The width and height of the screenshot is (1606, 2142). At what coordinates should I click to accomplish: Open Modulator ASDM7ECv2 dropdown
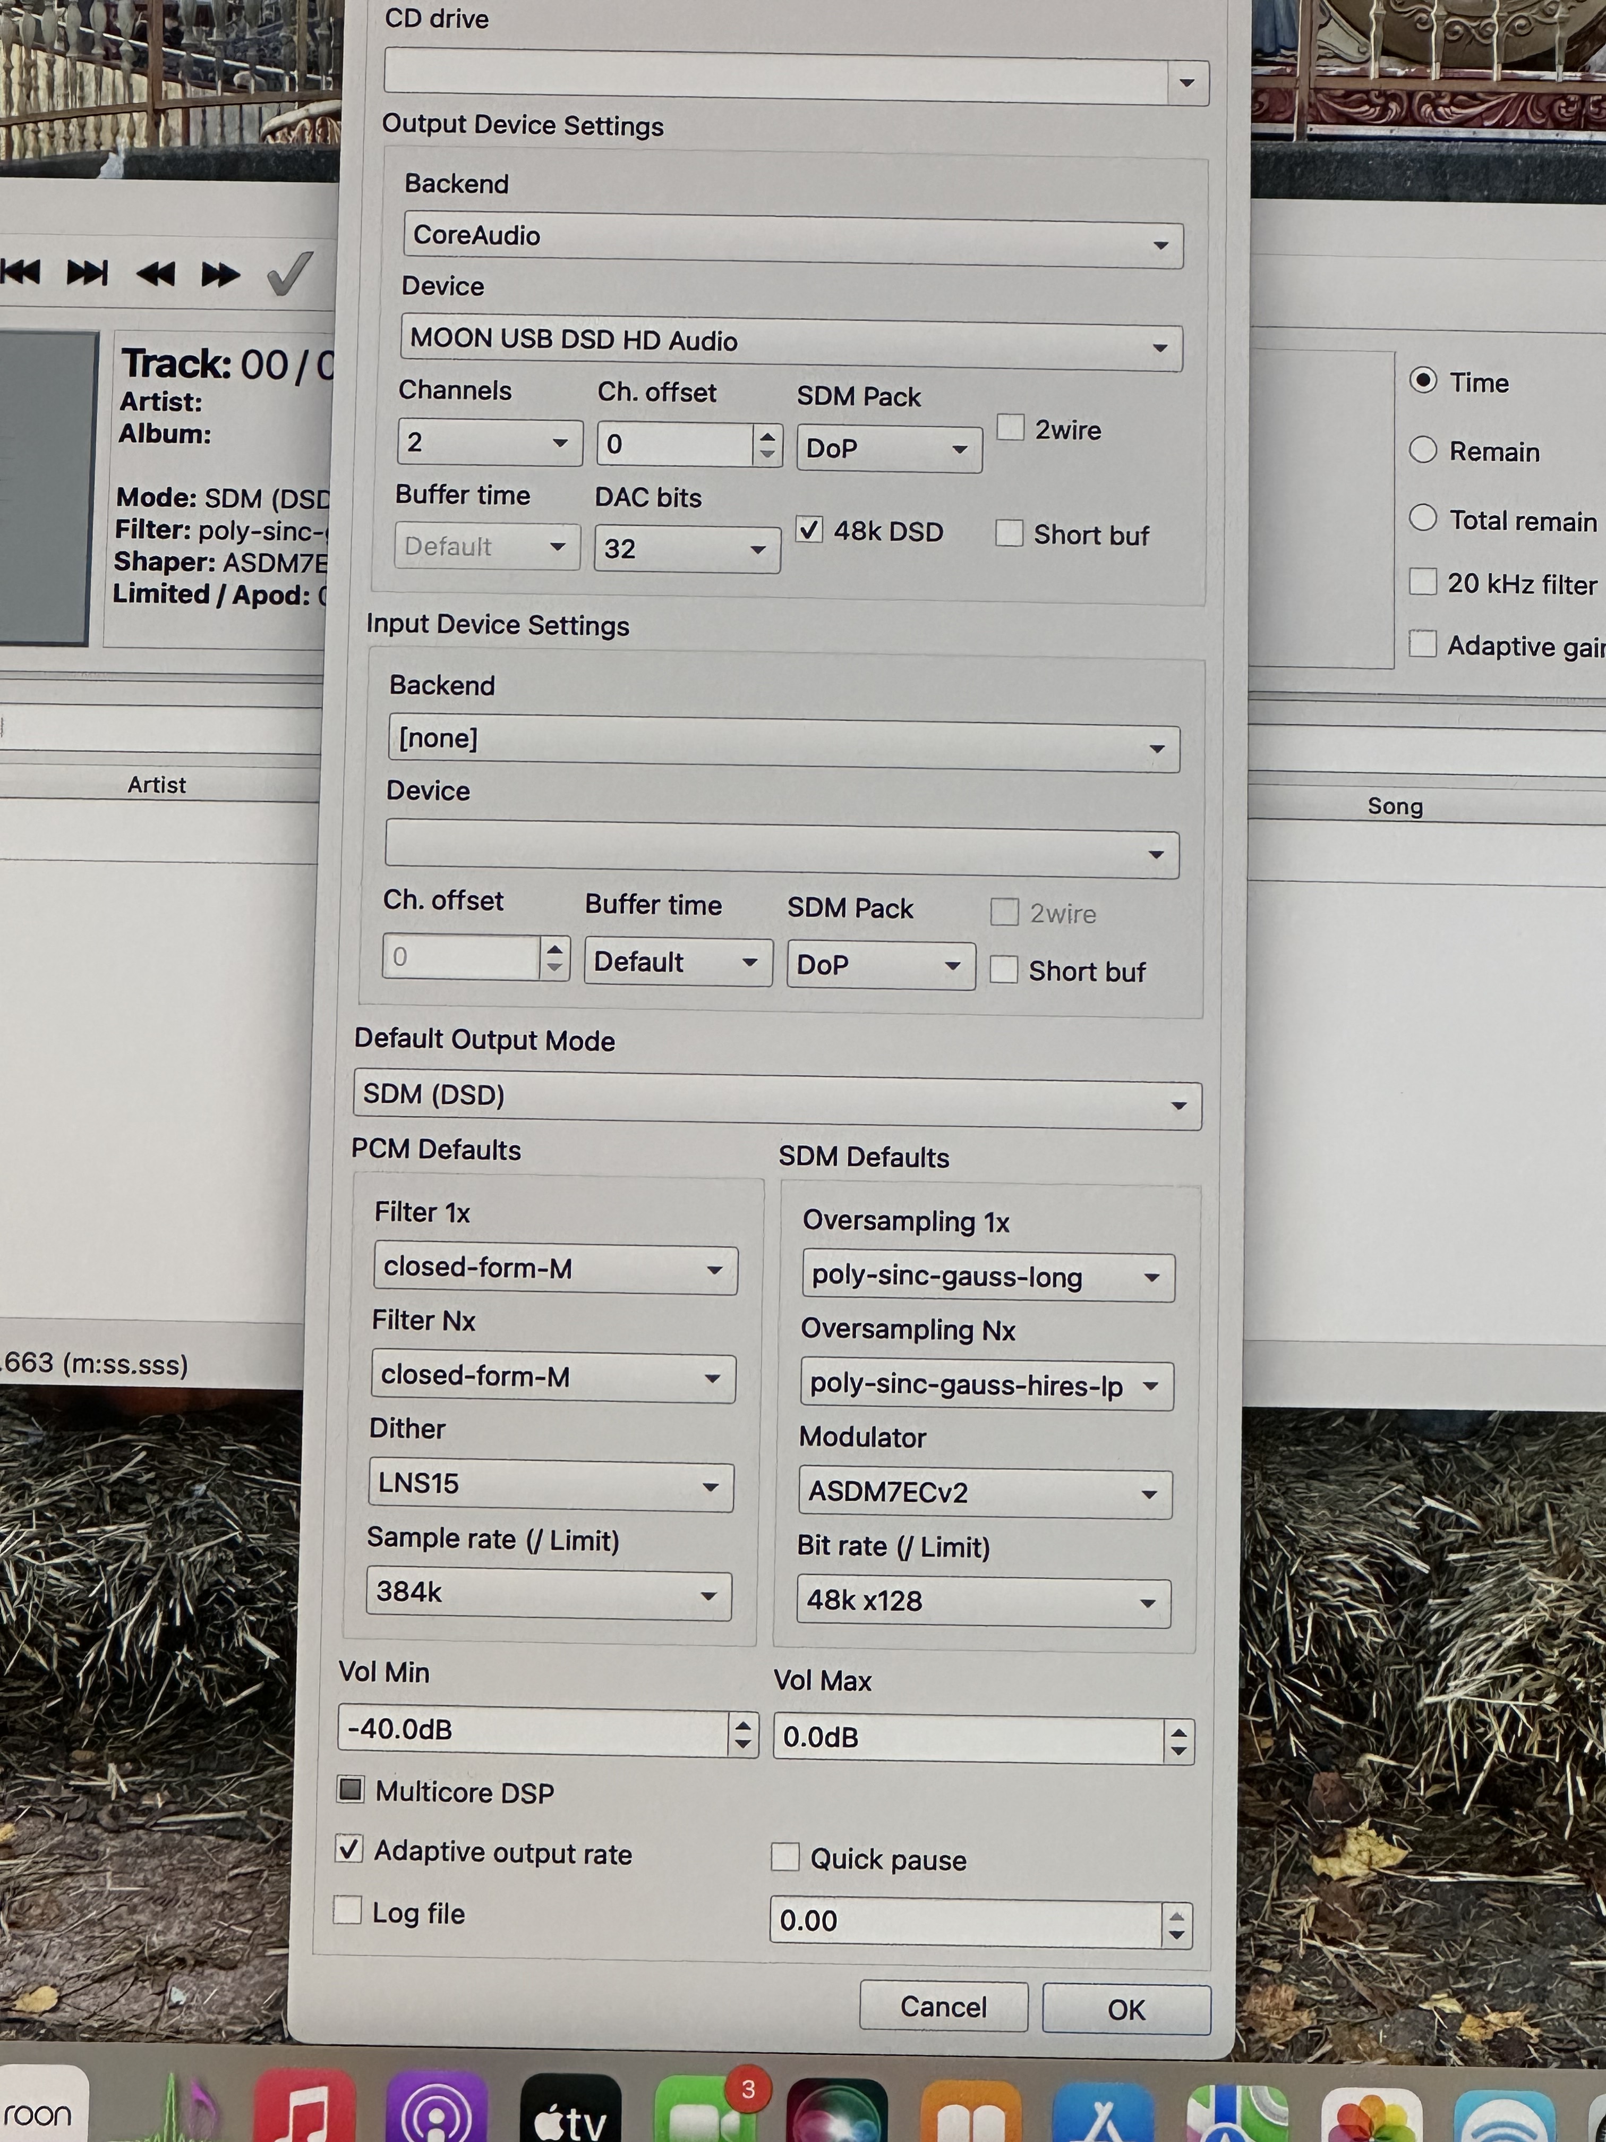[985, 1493]
